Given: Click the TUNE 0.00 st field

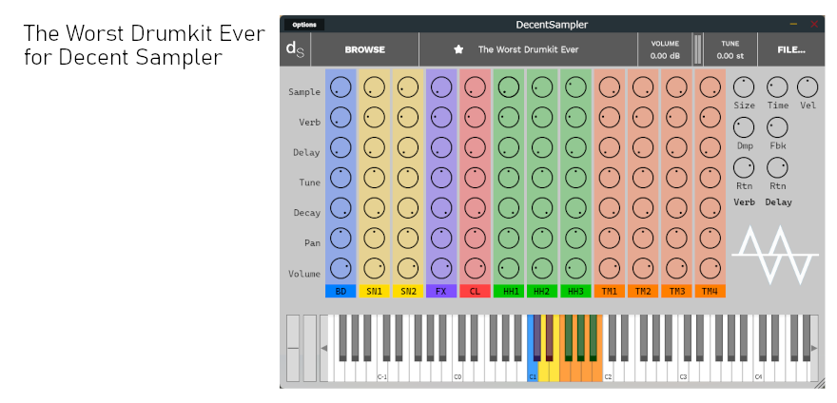Looking at the screenshot, I should pos(730,49).
